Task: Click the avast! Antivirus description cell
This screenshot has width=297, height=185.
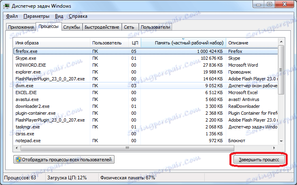Action: click(x=244, y=99)
